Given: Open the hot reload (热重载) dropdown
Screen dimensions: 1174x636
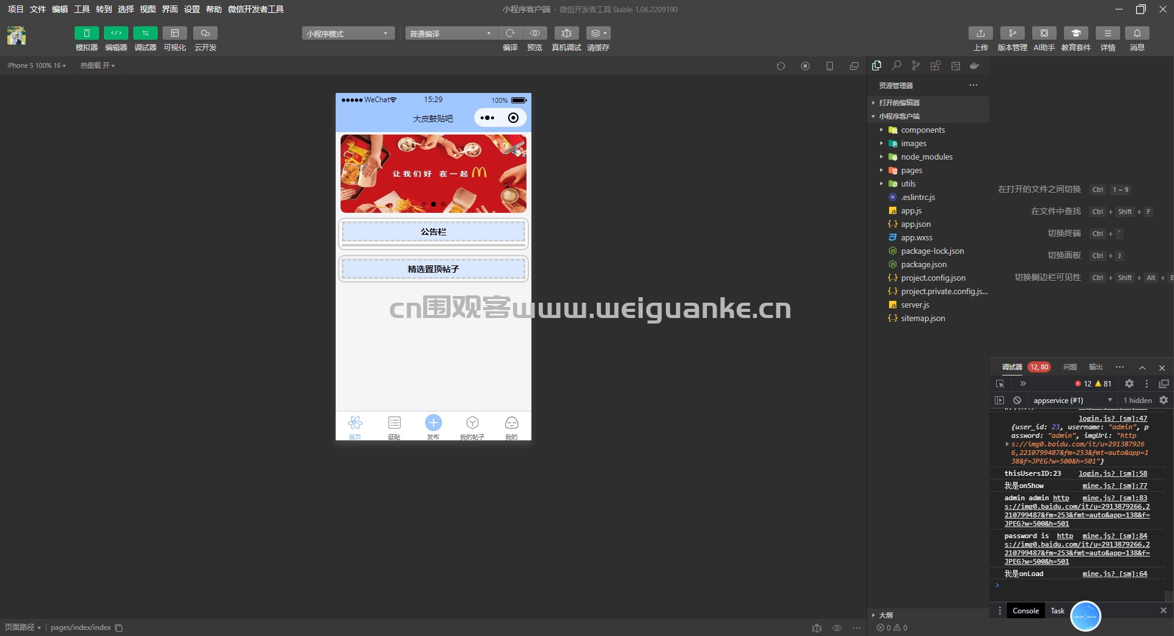Looking at the screenshot, I should coord(97,65).
